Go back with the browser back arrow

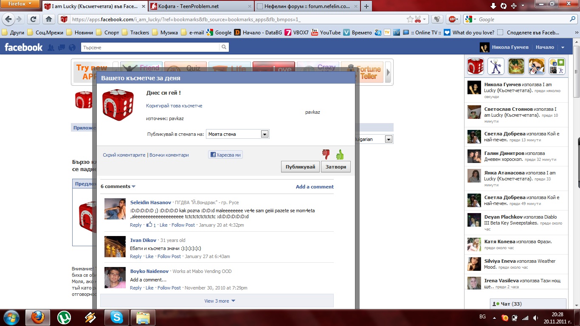tap(8, 19)
